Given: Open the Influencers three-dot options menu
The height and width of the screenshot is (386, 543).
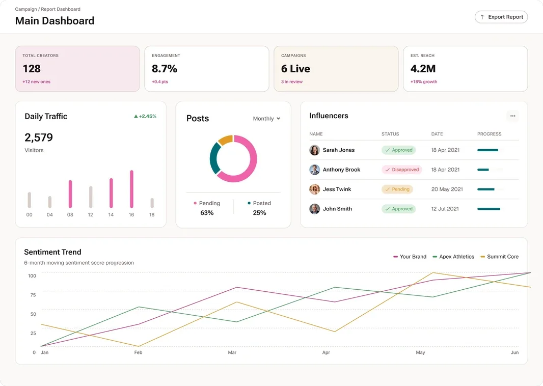Looking at the screenshot, I should point(512,116).
